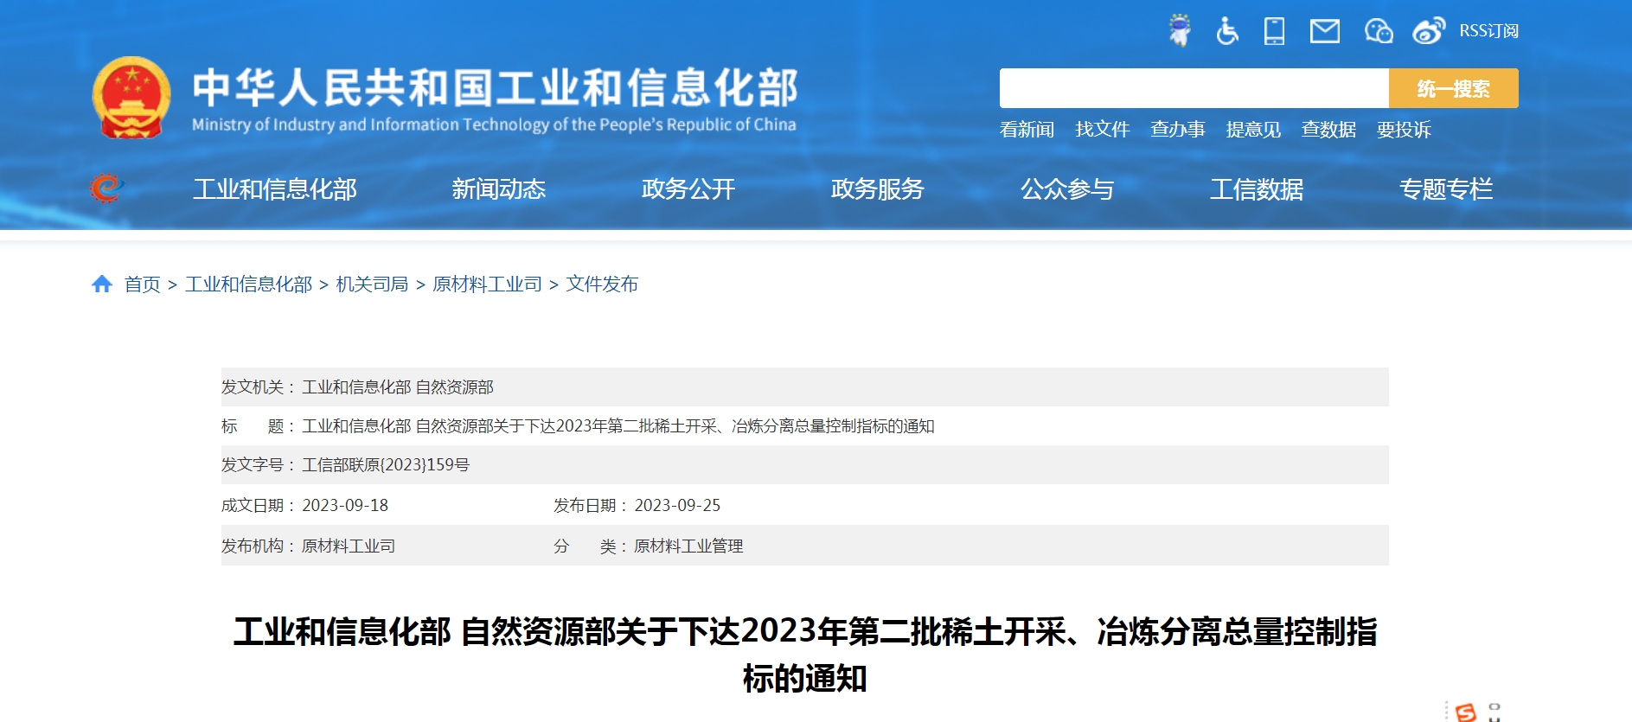Click the home icon in the breadcrumb
Viewport: 1632px width, 722px height.
(x=102, y=284)
